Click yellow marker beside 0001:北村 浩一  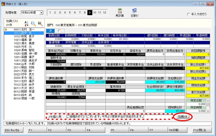point(6,30)
